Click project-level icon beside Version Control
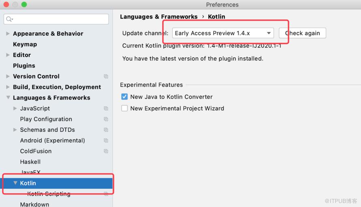The height and width of the screenshot is (207, 361). (106, 76)
